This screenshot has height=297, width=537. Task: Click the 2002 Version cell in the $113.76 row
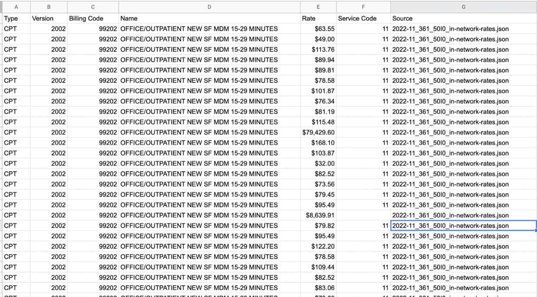pyautogui.click(x=49, y=49)
